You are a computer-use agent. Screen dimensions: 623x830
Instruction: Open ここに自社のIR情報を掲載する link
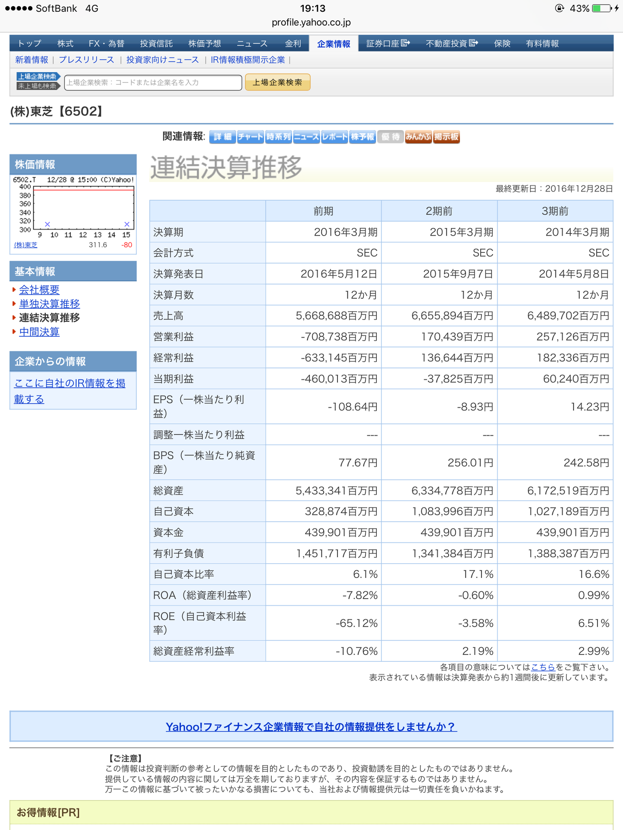pos(70,391)
